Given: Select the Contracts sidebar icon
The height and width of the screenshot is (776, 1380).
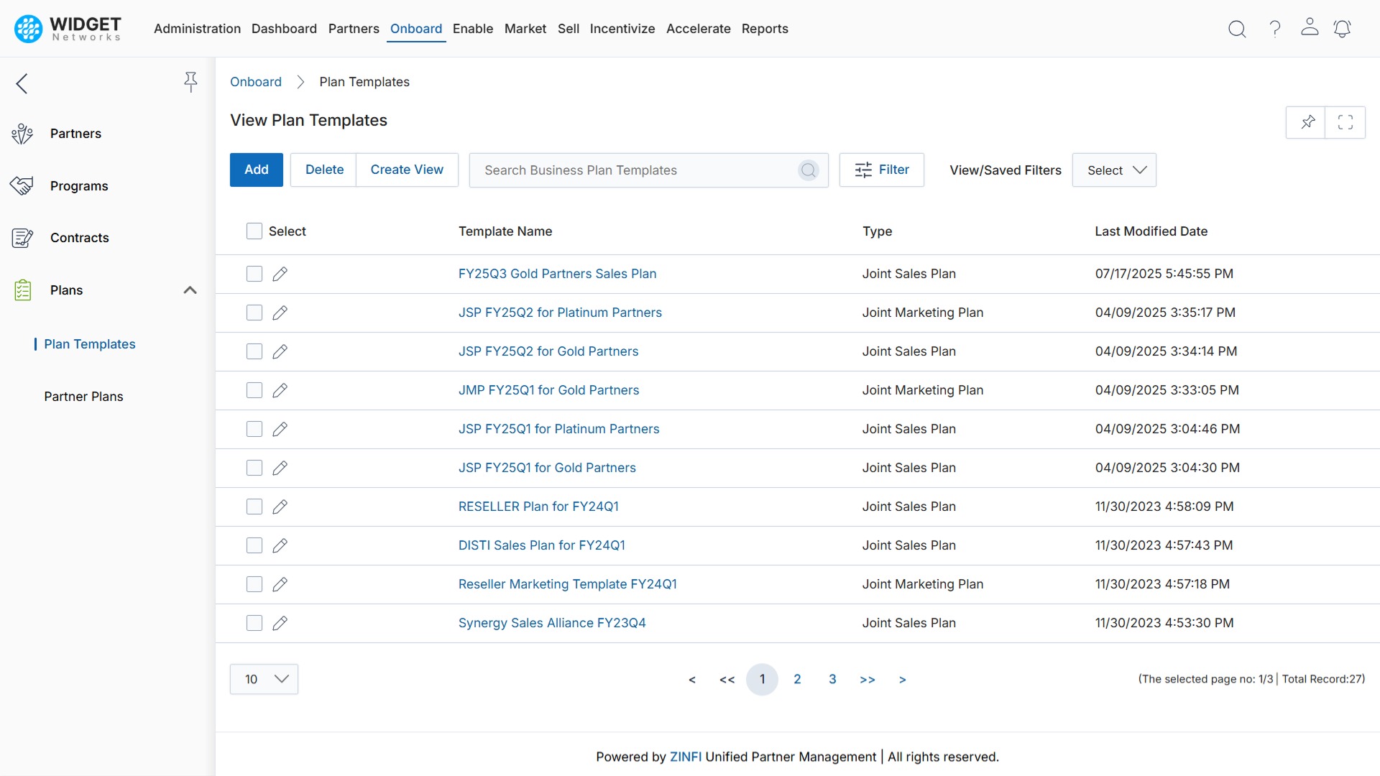Looking at the screenshot, I should click(22, 238).
